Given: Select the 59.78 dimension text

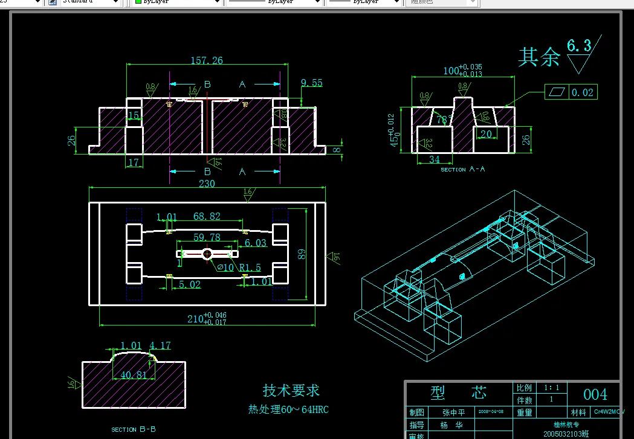Looking at the screenshot, I should [207, 237].
